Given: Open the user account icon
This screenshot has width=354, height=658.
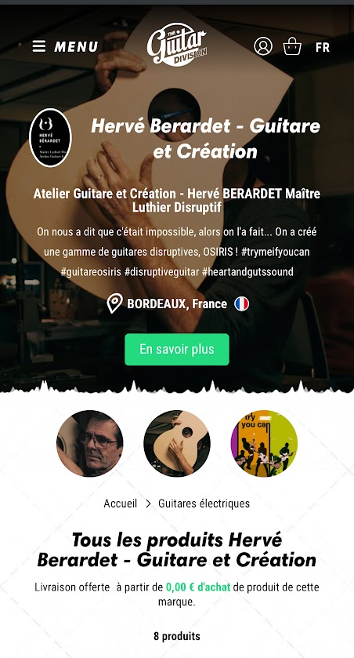Looking at the screenshot, I should click(263, 46).
